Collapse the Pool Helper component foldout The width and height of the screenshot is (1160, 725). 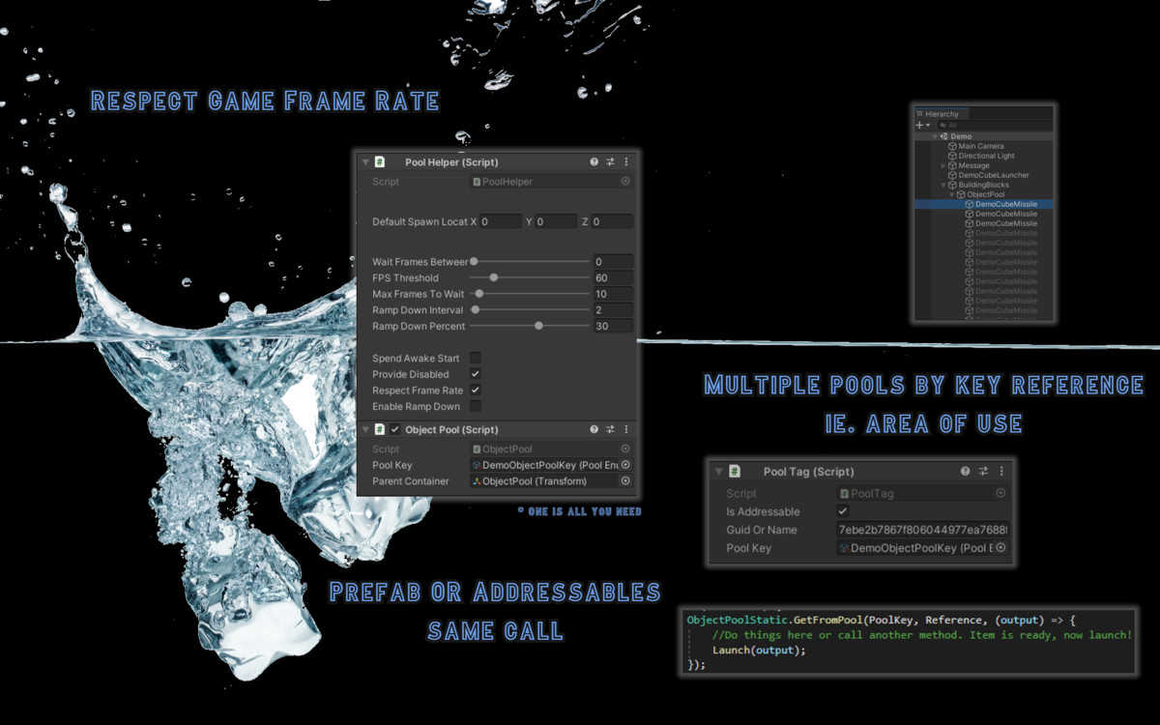365,162
